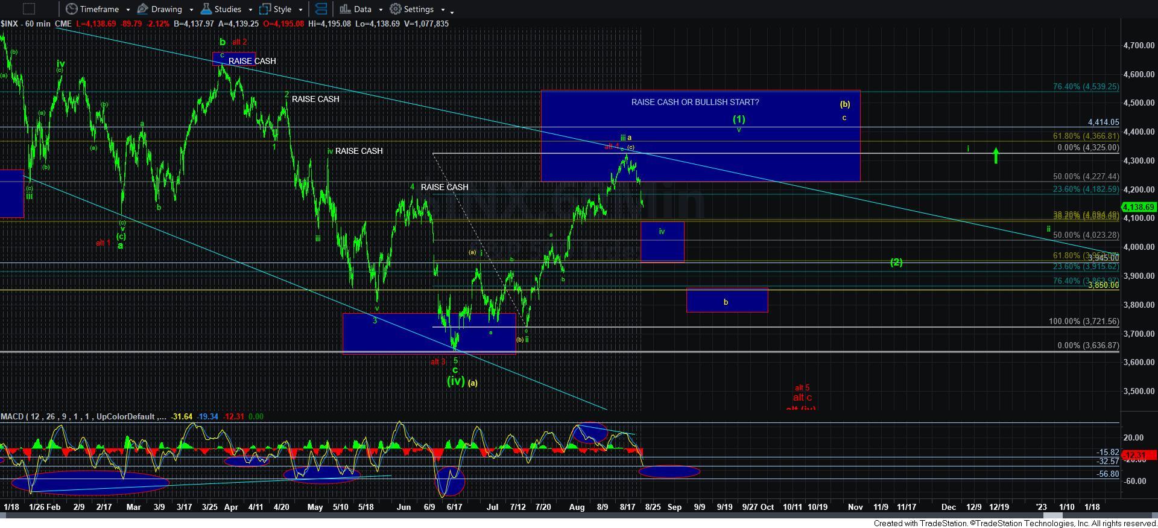The width and height of the screenshot is (1158, 528).
Task: Open the Drawing menu label
Action: [167, 9]
